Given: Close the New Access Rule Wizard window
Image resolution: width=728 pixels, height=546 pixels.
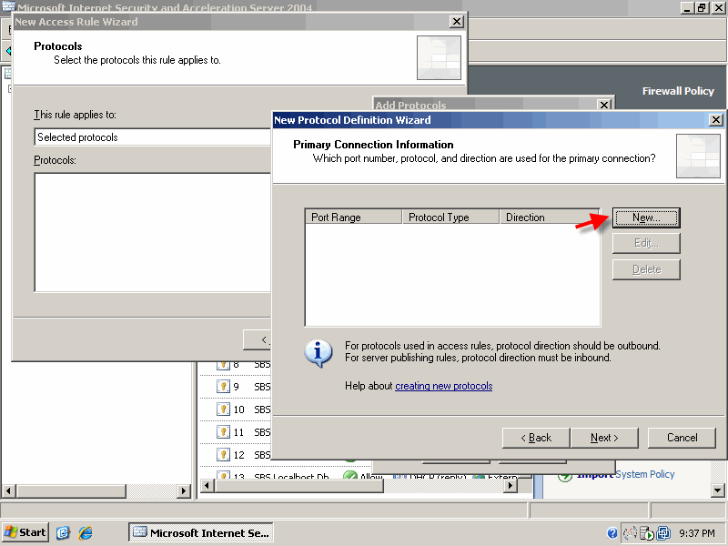Looking at the screenshot, I should (x=457, y=21).
